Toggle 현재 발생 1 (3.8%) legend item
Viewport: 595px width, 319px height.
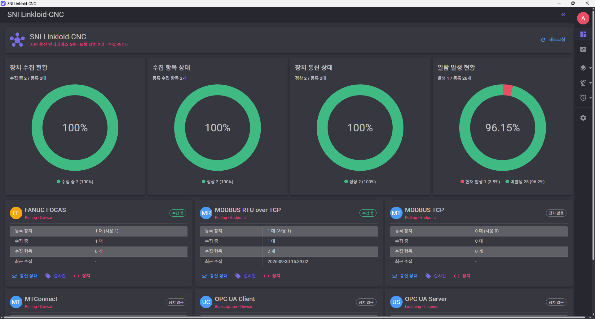pyautogui.click(x=480, y=182)
